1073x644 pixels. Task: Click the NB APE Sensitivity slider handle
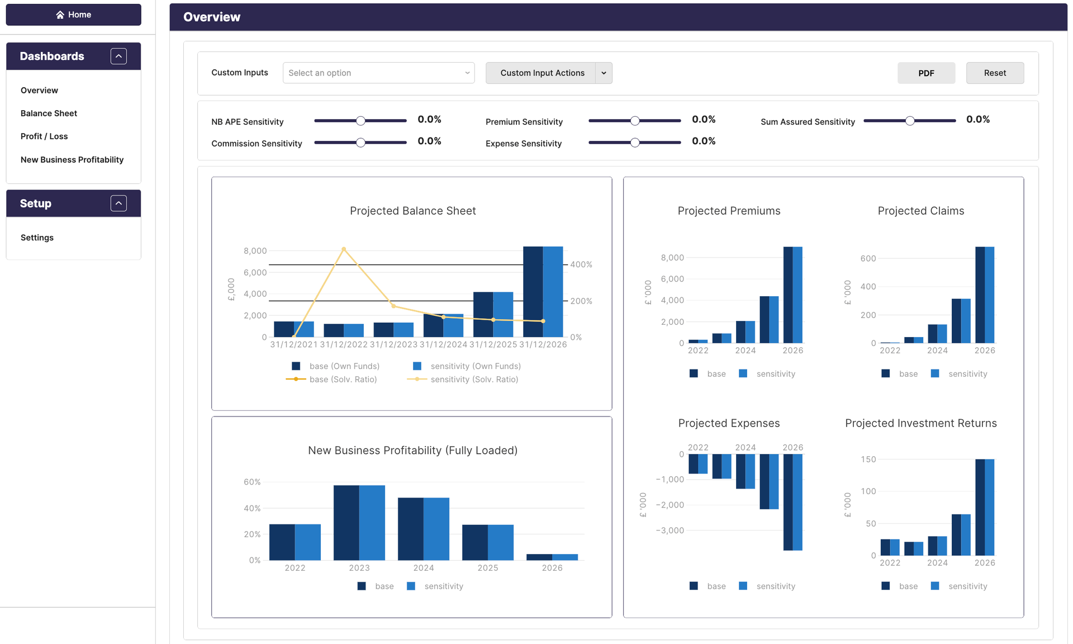360,121
